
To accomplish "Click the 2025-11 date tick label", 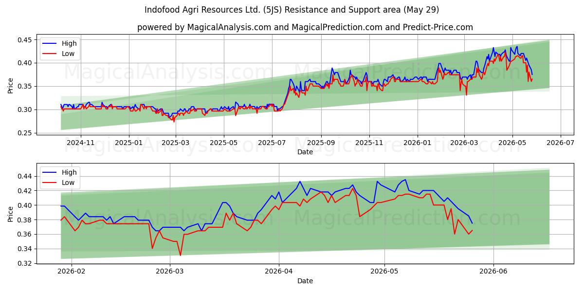I will 369,143.
